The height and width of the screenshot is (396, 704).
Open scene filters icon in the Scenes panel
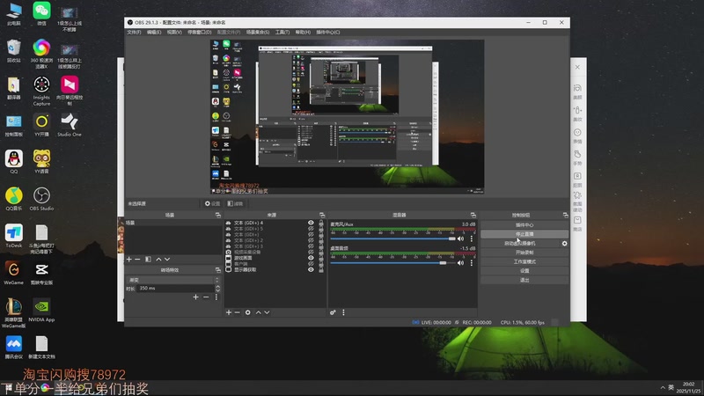click(x=148, y=259)
